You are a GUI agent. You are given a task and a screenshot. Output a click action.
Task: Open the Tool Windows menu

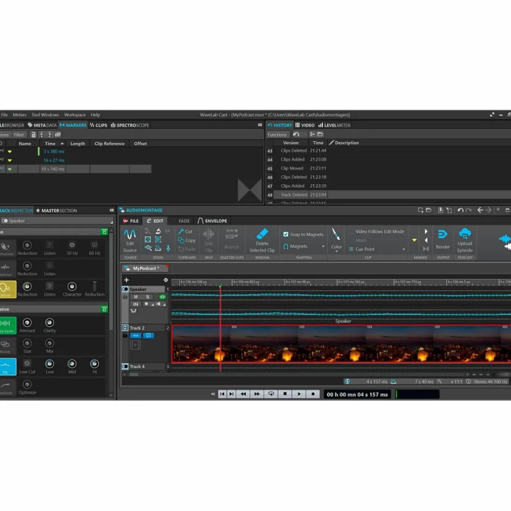45,115
